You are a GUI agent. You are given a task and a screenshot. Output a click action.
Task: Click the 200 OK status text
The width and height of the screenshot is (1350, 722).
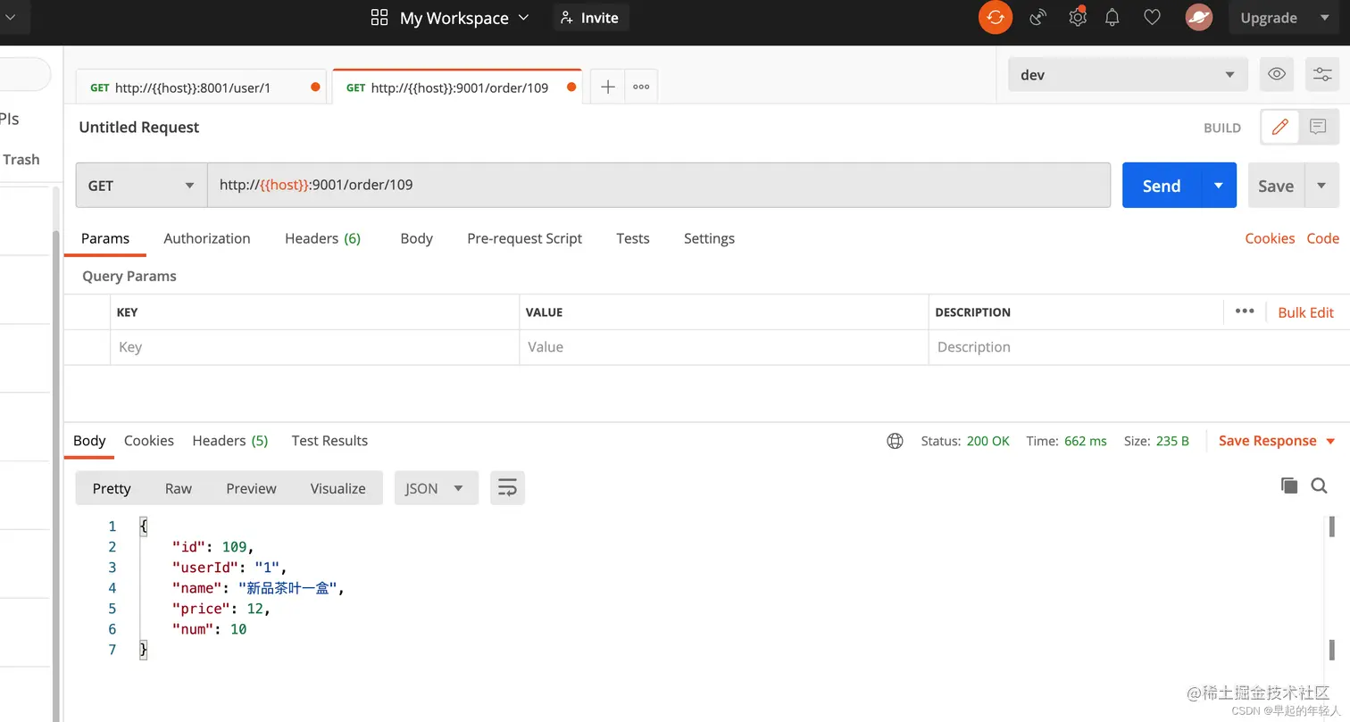point(987,441)
